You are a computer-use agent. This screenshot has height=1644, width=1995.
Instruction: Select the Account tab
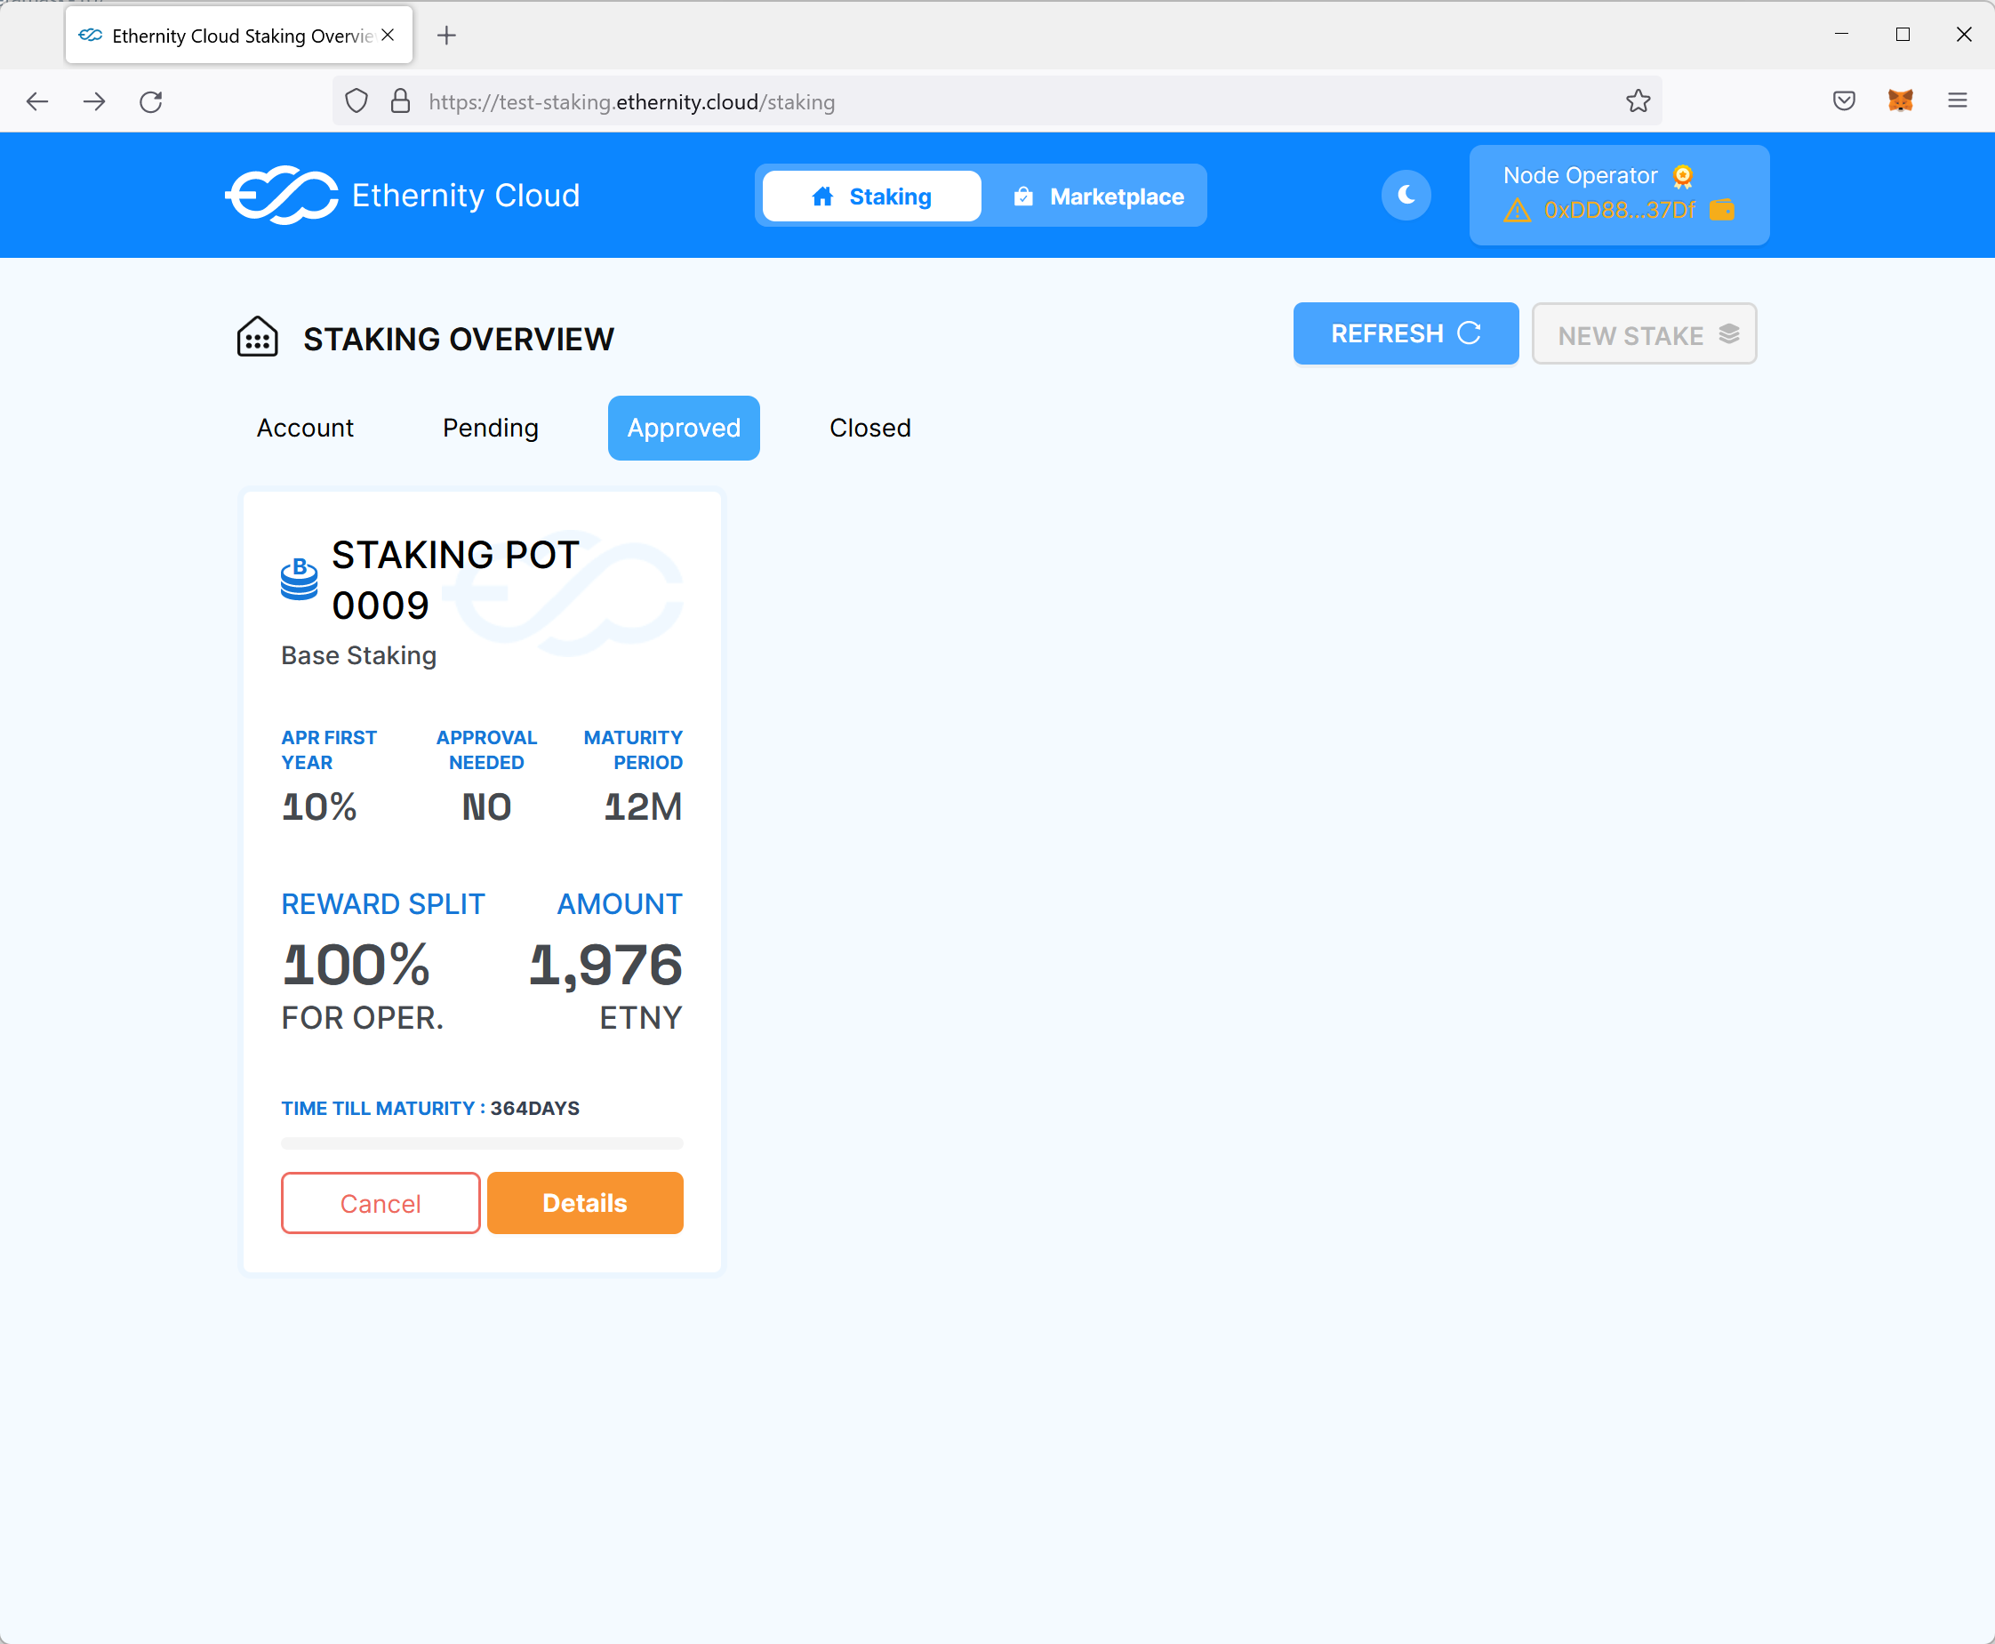click(x=305, y=428)
